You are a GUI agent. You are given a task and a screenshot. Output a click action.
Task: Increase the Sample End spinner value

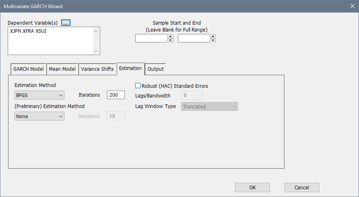(x=213, y=36)
